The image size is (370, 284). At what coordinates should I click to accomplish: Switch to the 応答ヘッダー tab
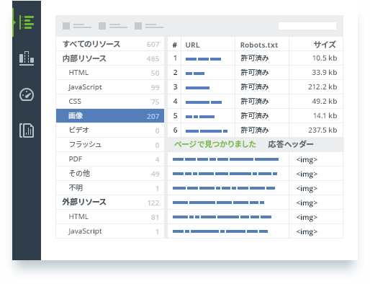tap(291, 144)
